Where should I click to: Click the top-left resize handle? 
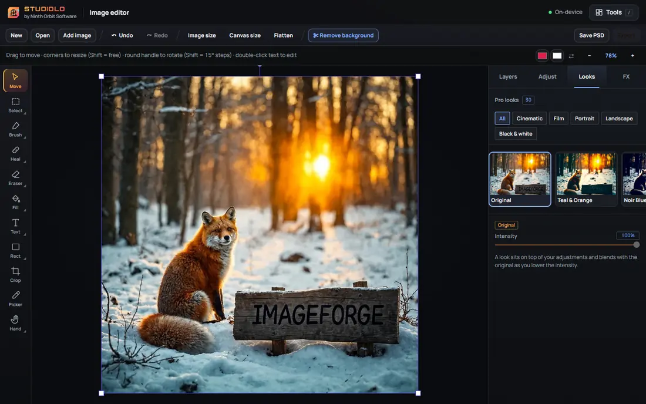click(x=102, y=76)
